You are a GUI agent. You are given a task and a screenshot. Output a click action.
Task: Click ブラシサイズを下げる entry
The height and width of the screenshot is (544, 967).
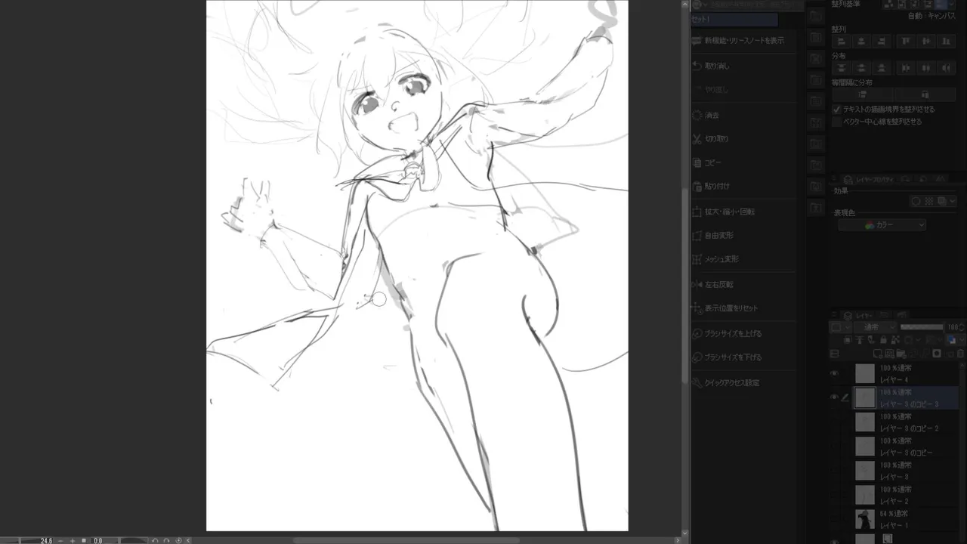click(x=743, y=357)
